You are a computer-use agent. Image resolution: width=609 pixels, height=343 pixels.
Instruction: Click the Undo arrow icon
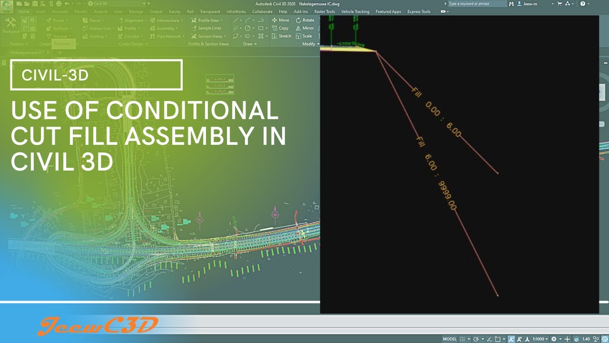pos(66,3)
